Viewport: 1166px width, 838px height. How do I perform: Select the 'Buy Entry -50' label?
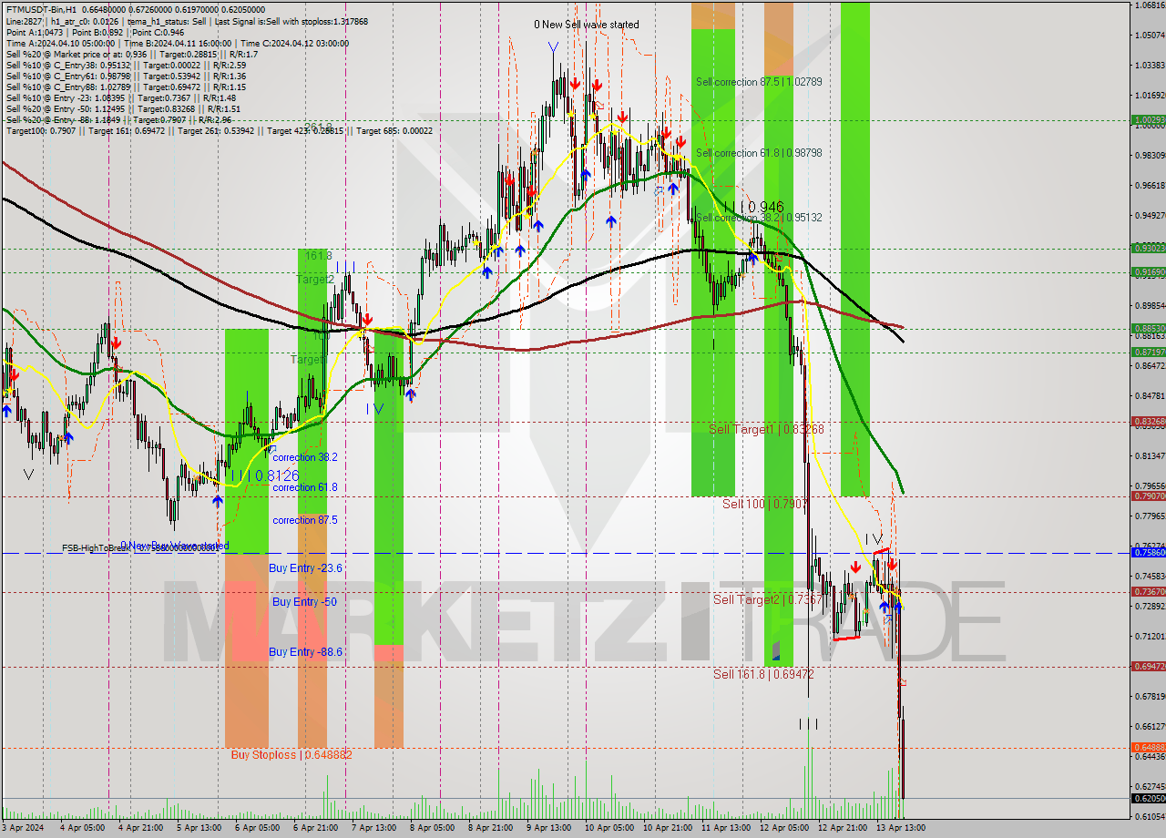[x=304, y=602]
